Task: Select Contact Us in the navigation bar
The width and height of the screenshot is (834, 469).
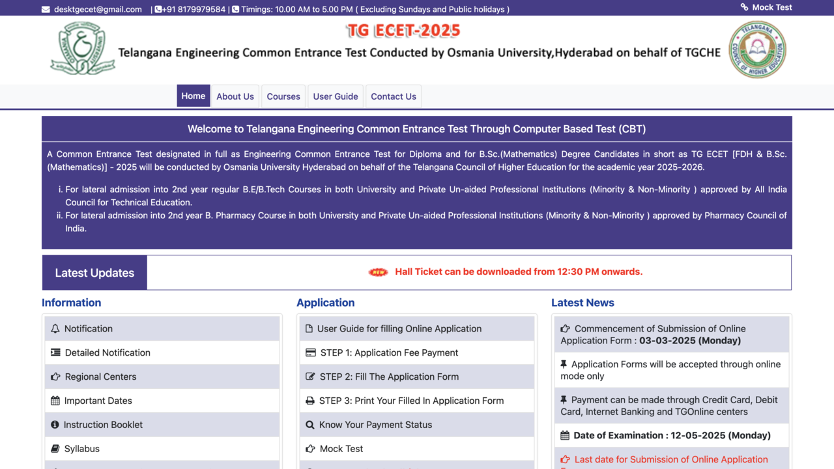Action: [x=394, y=96]
